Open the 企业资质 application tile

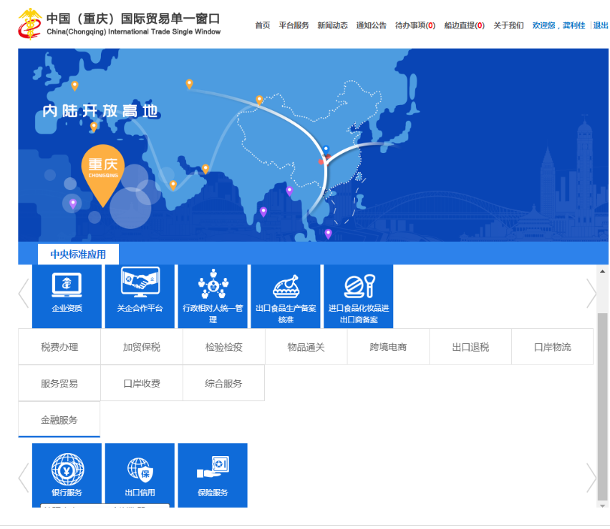coord(67,296)
